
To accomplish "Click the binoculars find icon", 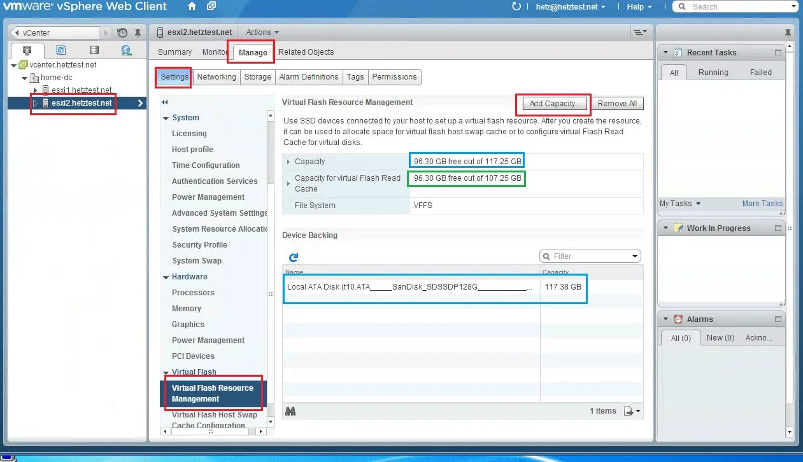I will tap(290, 411).
